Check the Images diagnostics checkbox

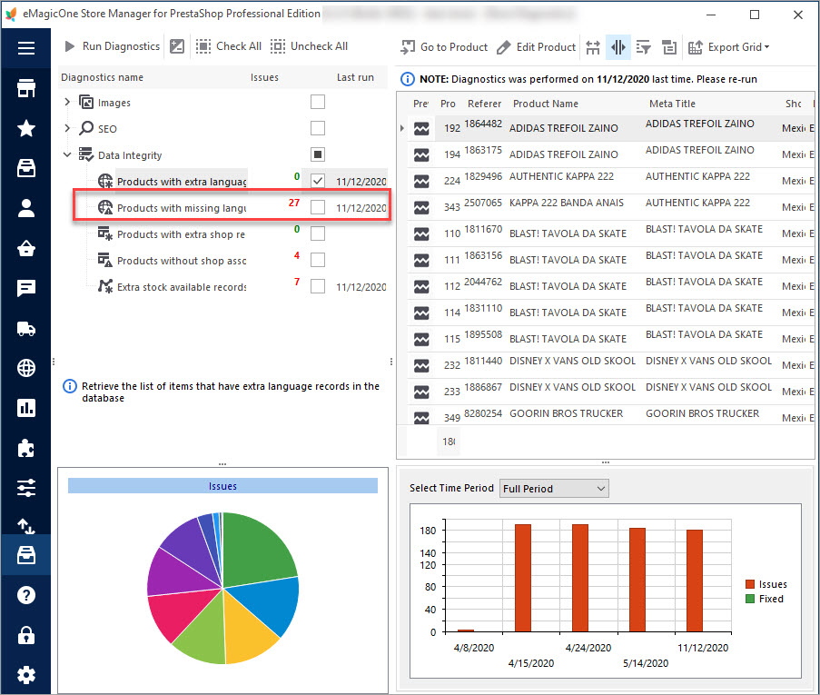318,102
